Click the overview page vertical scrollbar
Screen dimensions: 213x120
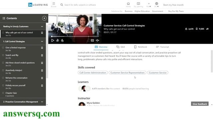(212, 61)
